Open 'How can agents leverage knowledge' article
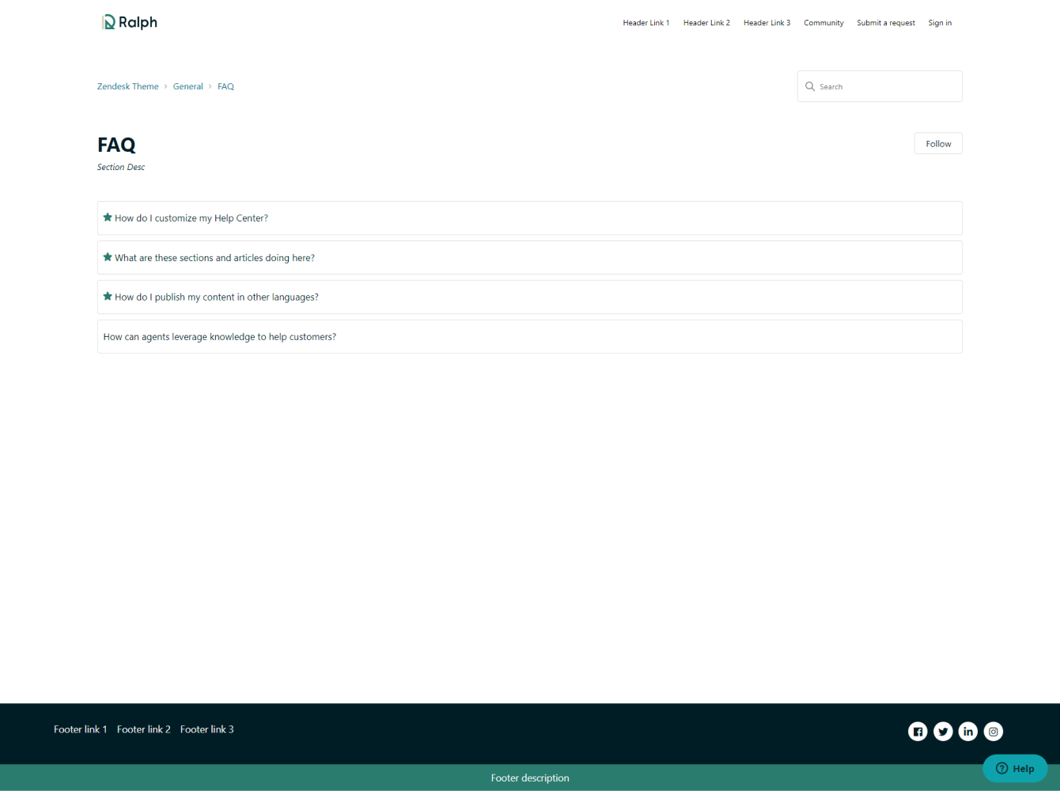 point(220,337)
